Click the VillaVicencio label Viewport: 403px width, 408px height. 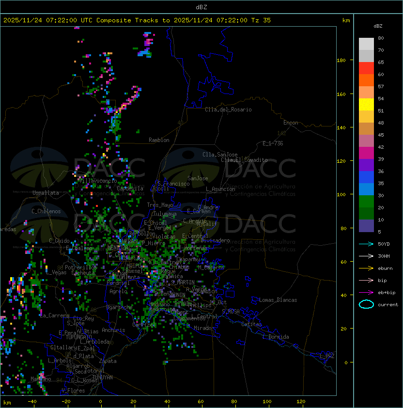coord(98,181)
